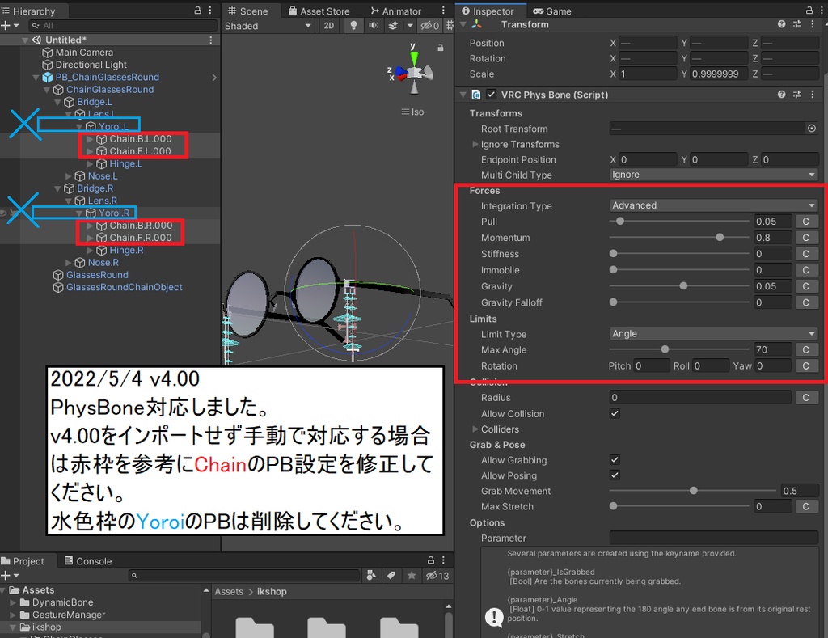Lock the Inspector panel
The image size is (828, 638).
click(809, 11)
